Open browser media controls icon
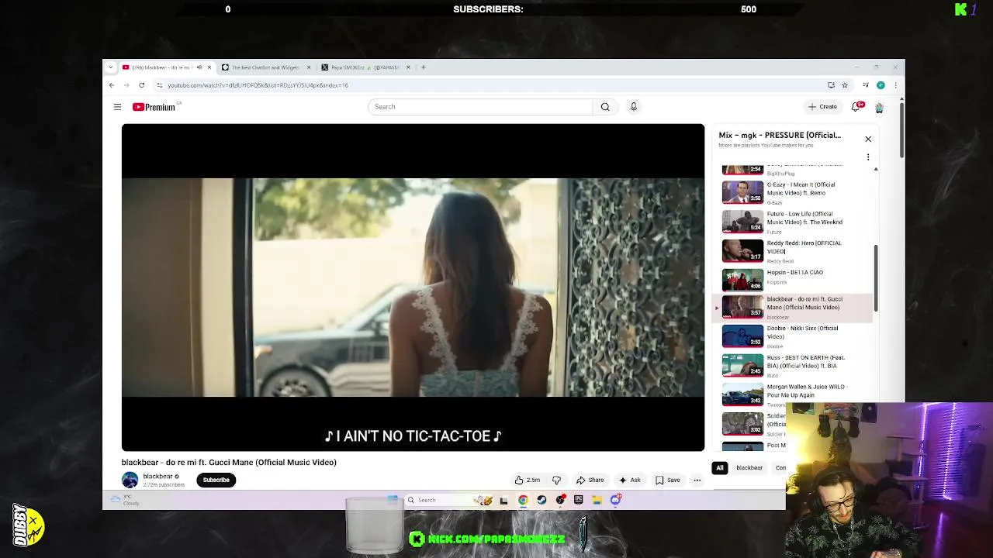This screenshot has height=558, width=993. 866,85
